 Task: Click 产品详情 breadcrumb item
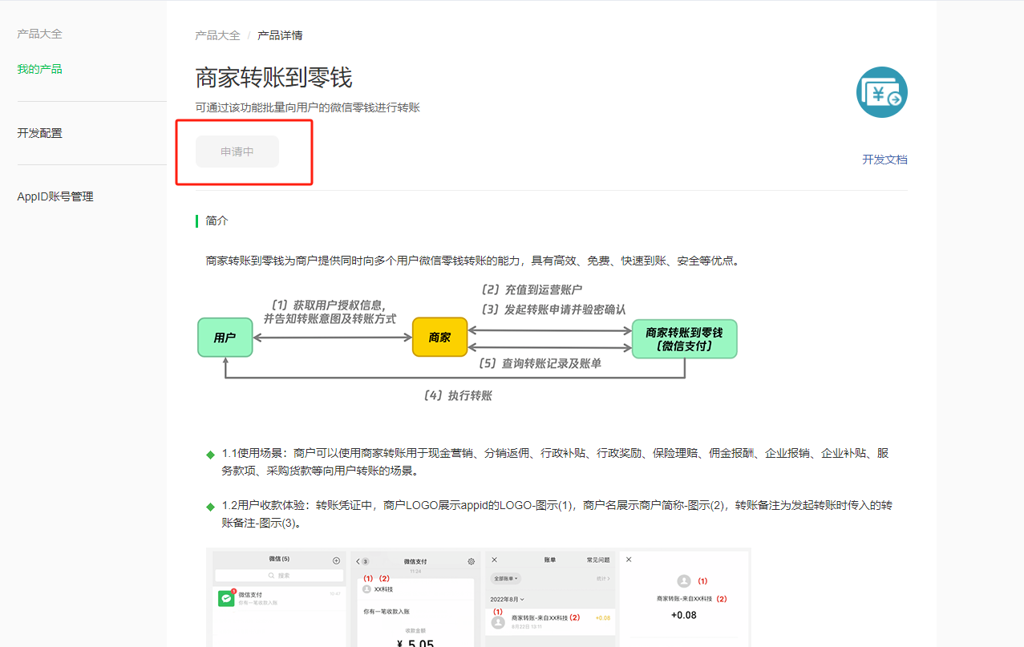coord(280,35)
